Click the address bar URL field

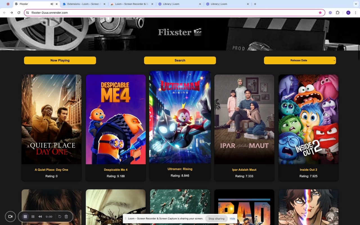(x=174, y=13)
